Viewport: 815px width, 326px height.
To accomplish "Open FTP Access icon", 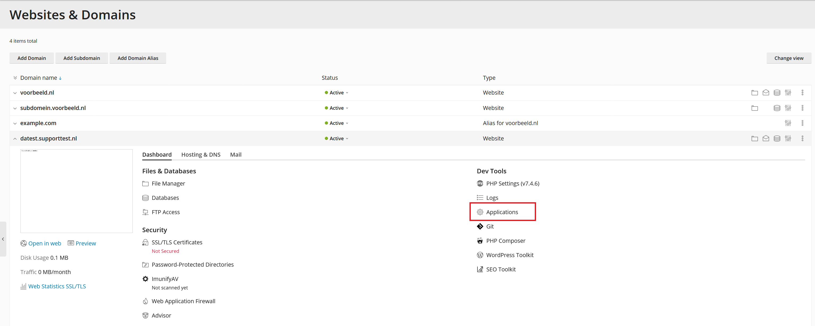I will (145, 212).
